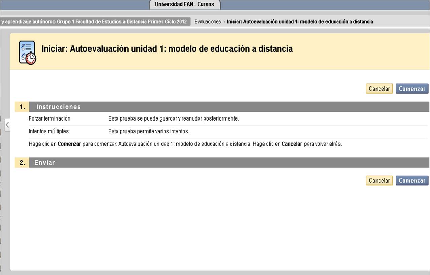Click the test icon with the clock
Viewport: 430px width, 275px height.
pos(27,53)
